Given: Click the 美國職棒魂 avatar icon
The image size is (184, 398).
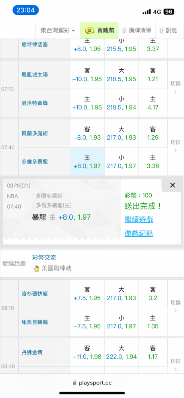Looking at the screenshot, I should tap(37, 268).
